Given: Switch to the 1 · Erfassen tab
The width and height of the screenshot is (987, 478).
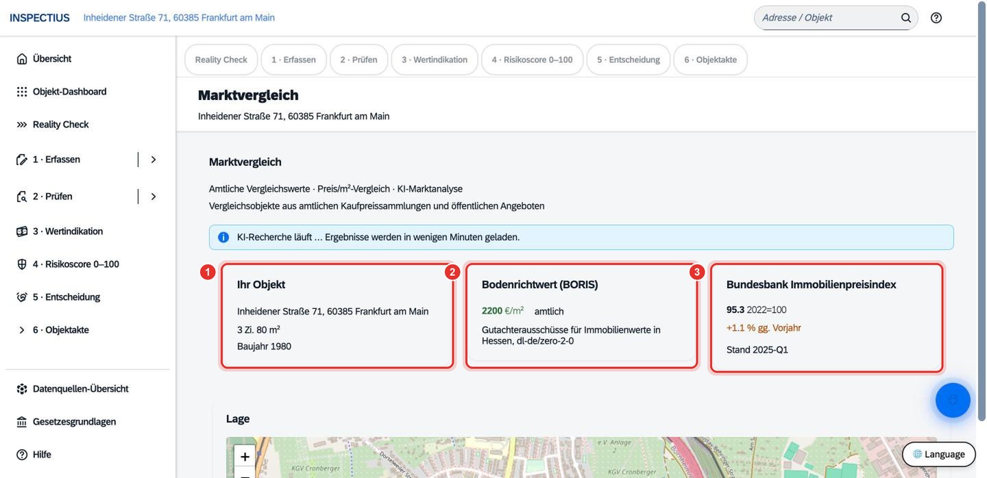Looking at the screenshot, I should point(293,60).
